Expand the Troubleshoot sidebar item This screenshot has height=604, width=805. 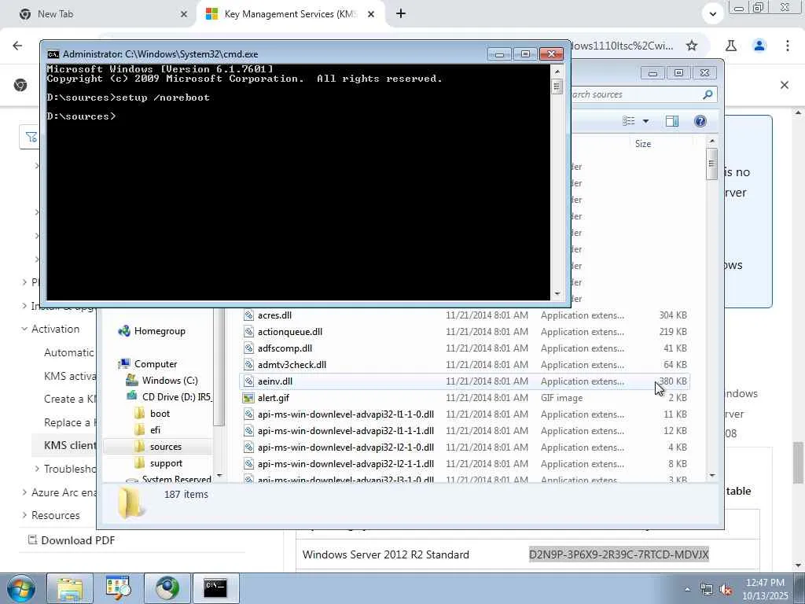coord(37,469)
